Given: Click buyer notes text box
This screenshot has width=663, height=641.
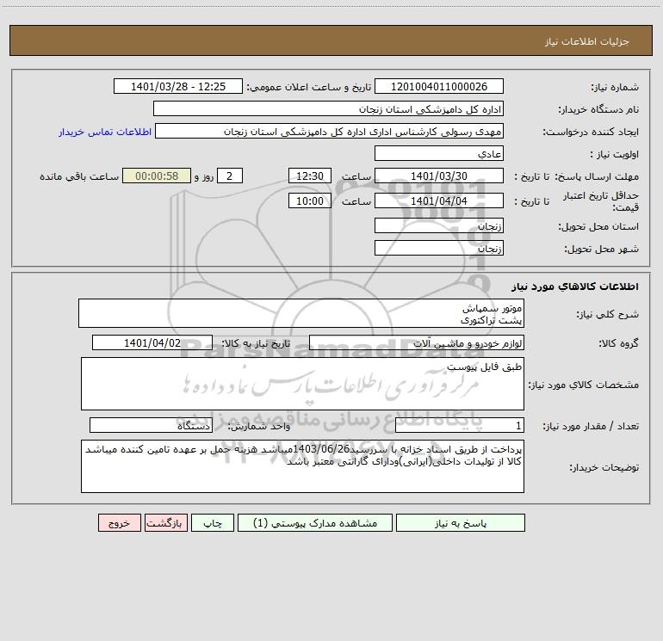Looking at the screenshot, I should [302, 466].
